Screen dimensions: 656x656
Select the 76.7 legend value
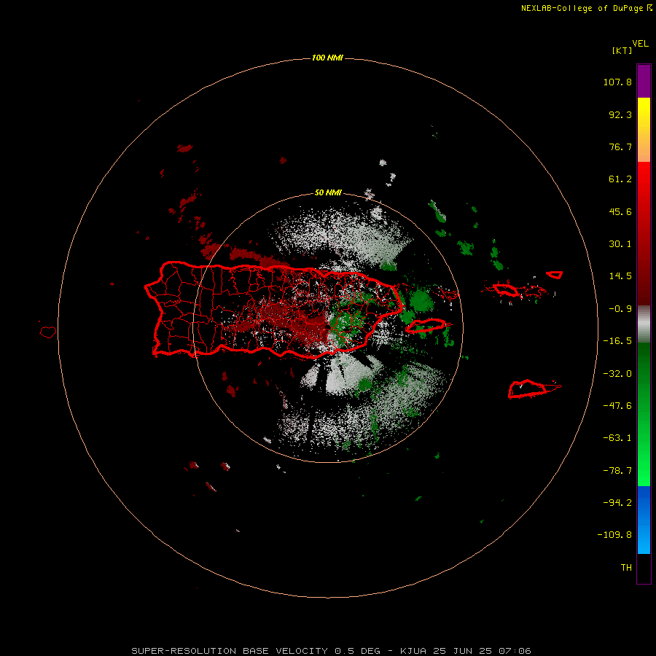(x=620, y=147)
